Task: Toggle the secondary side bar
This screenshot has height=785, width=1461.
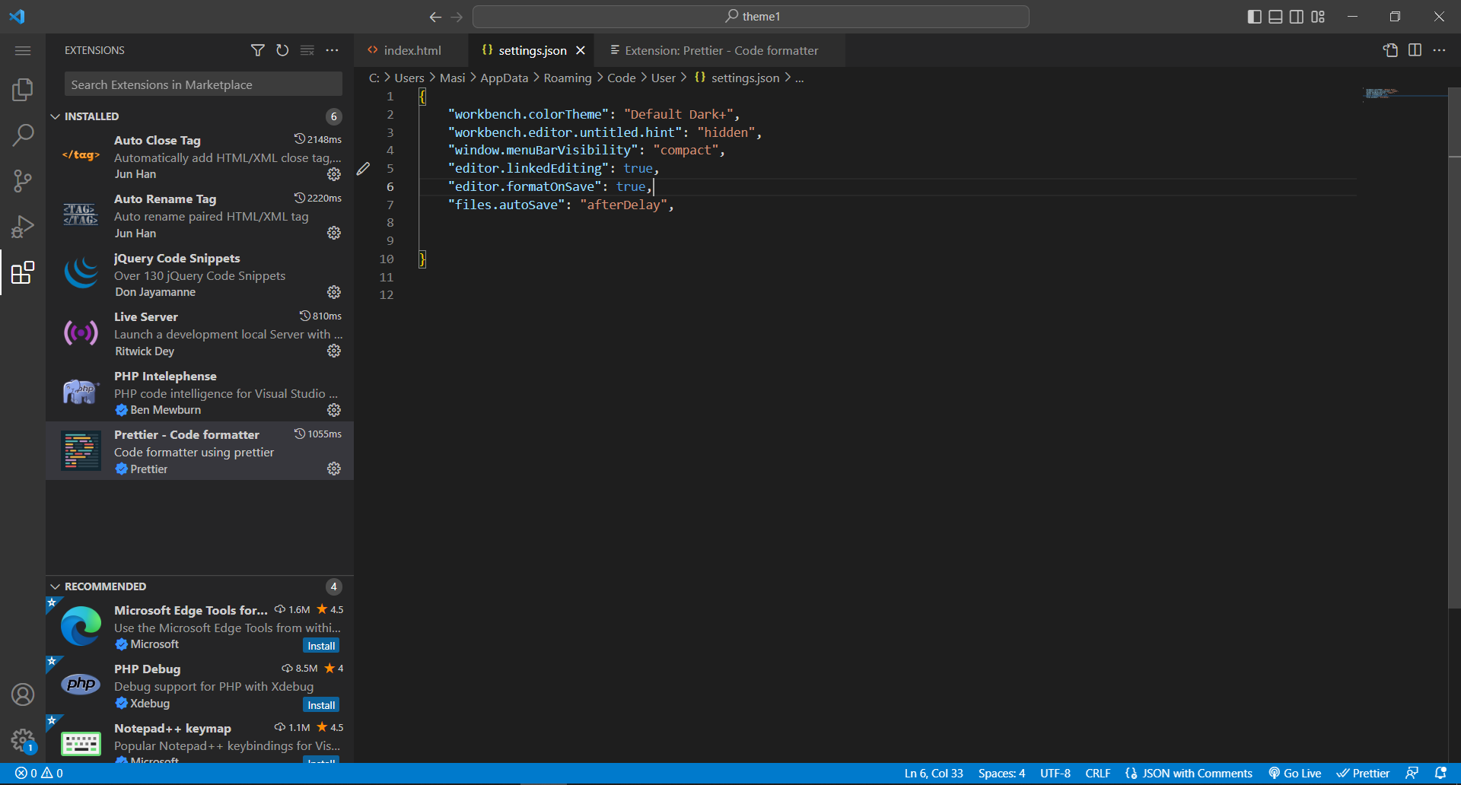Action: click(x=1297, y=17)
